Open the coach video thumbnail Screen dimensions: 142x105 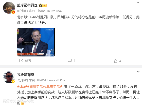tap(36, 42)
